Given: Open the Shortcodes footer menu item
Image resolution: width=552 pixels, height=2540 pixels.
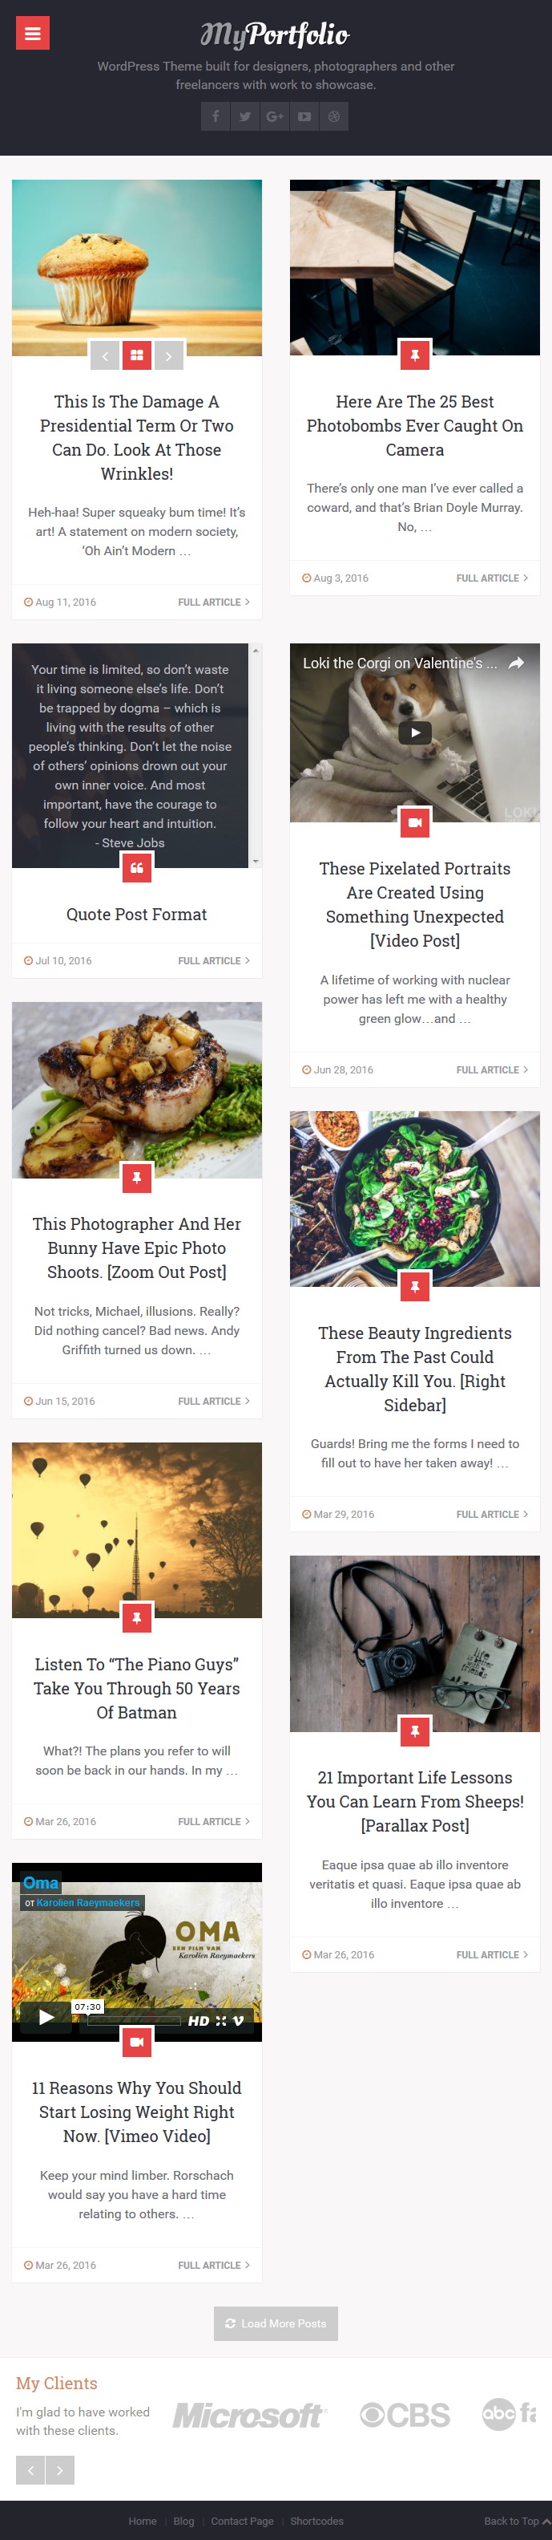Looking at the screenshot, I should pos(316,2522).
